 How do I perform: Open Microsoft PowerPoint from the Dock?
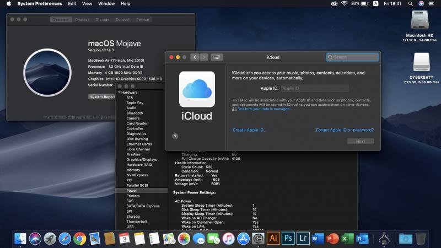coord(333,239)
